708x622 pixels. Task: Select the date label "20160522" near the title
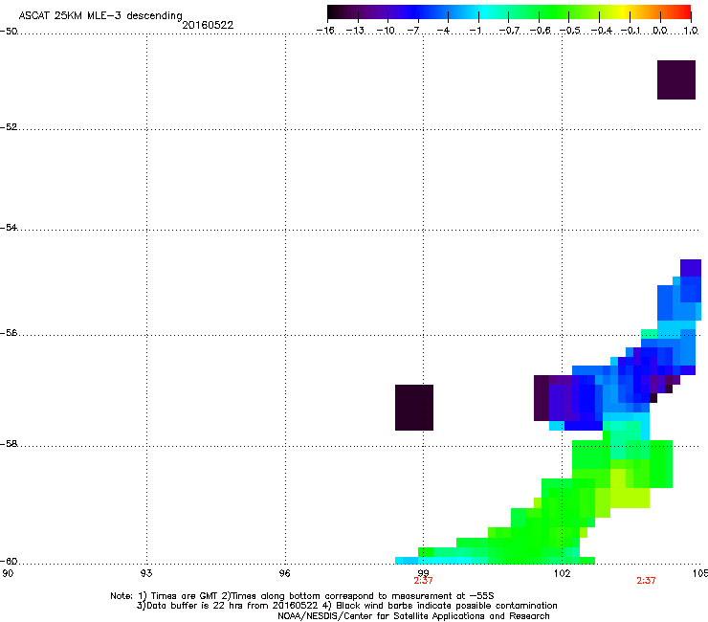pos(208,25)
